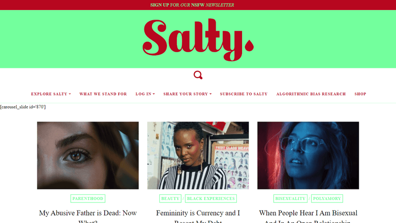Open the blue-lit woman with glasses thumbnail
Screen dimensions: 396x223
point(308,155)
